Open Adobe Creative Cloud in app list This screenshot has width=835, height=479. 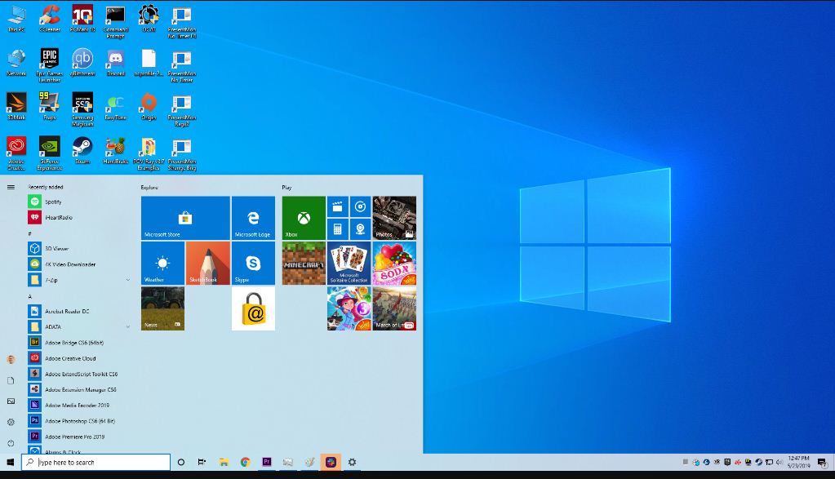[79, 358]
